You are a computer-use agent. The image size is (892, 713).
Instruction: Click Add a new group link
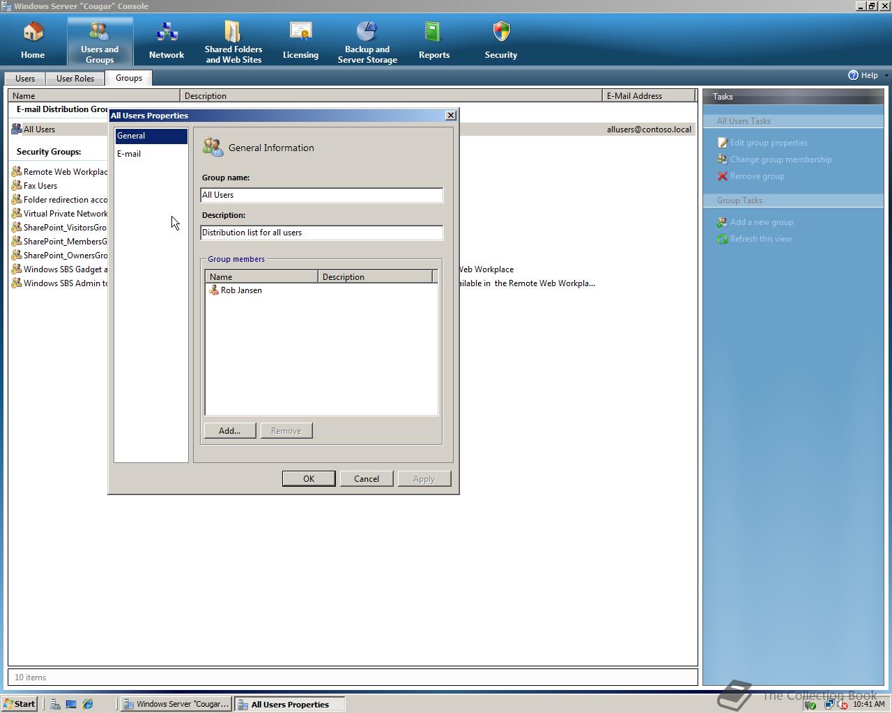tap(762, 222)
